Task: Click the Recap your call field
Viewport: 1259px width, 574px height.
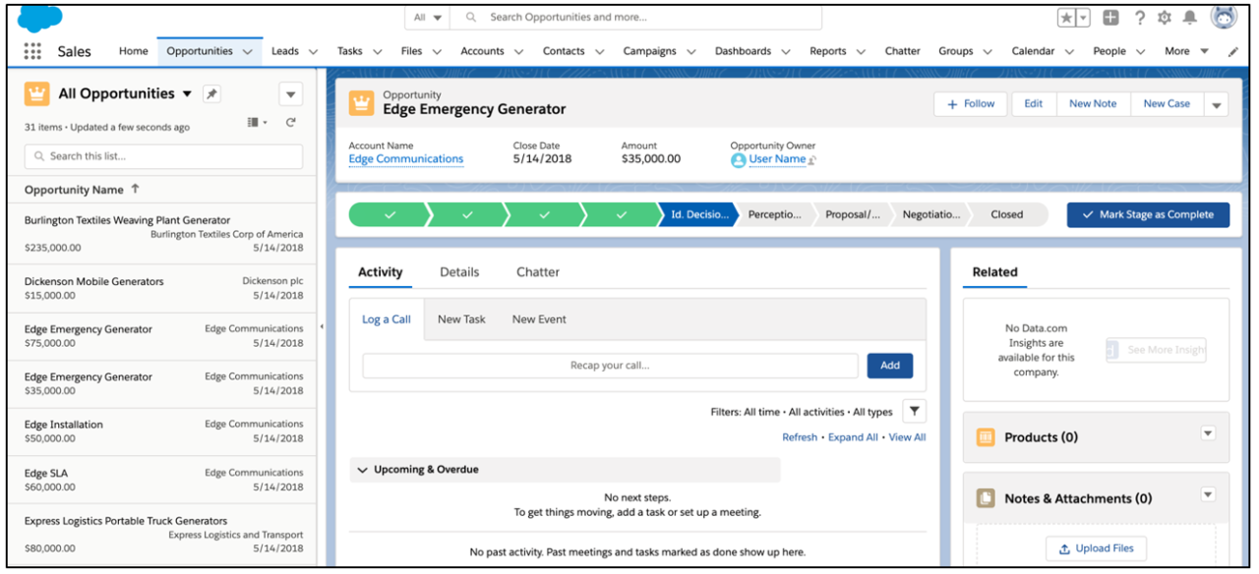Action: [610, 365]
